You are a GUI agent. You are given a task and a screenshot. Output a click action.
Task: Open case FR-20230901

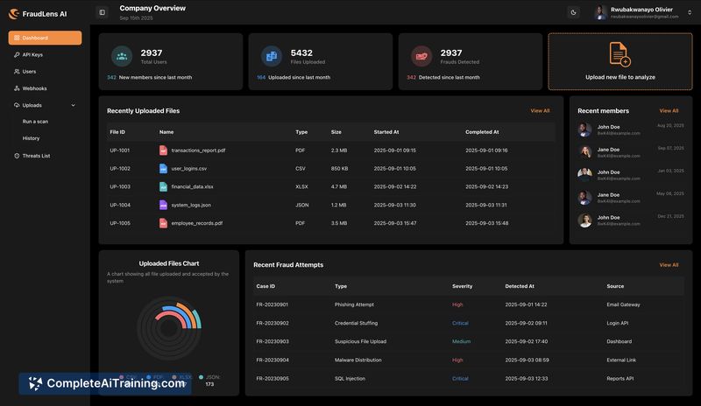click(x=273, y=304)
